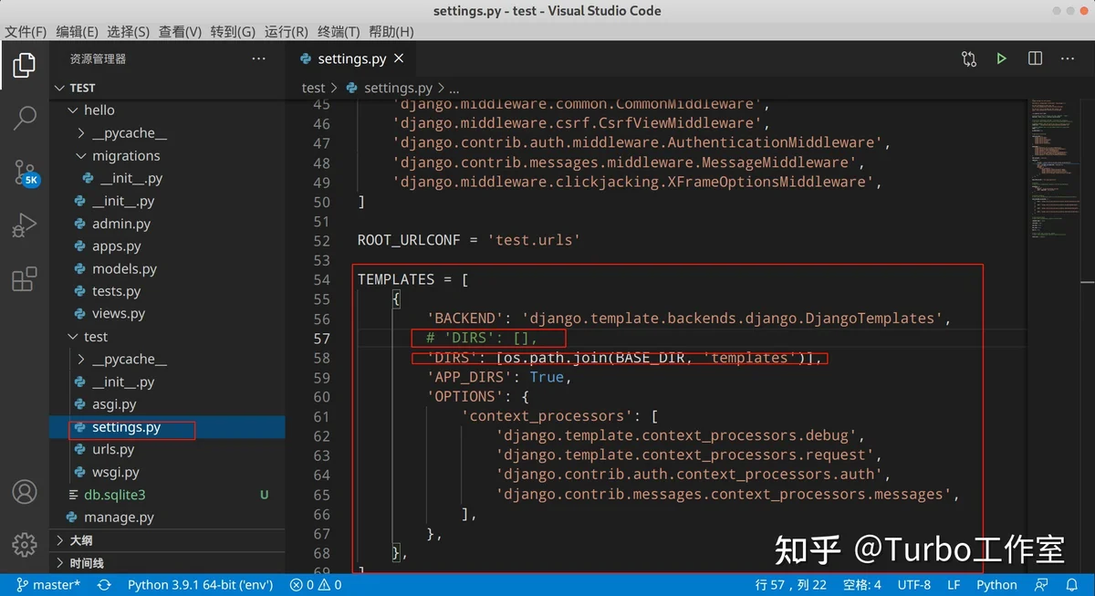Collapse the test folder
The height and width of the screenshot is (596, 1095).
(x=167, y=337)
